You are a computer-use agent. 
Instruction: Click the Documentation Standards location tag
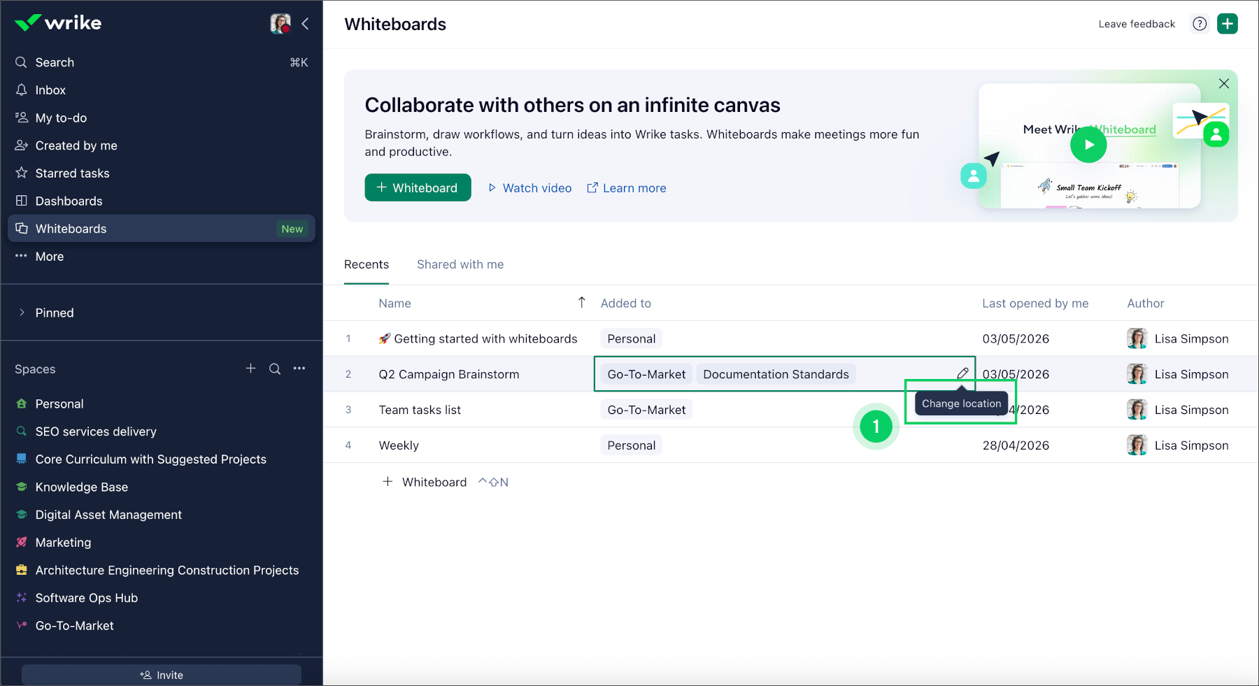pos(776,374)
